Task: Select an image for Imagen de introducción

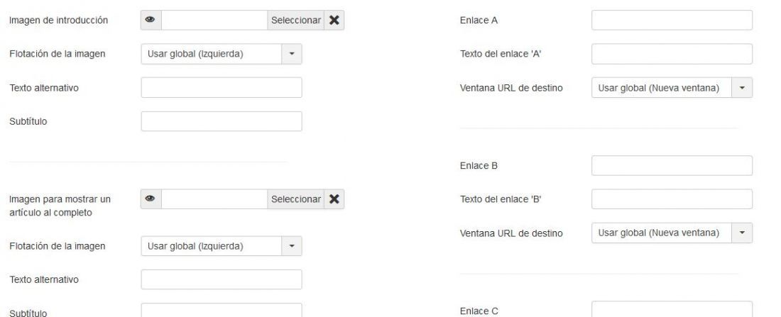Action: 296,21
